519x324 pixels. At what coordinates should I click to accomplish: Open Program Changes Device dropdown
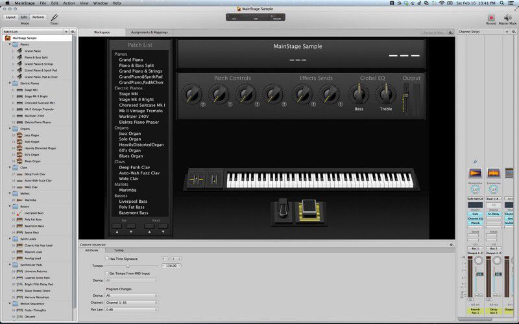[132, 295]
